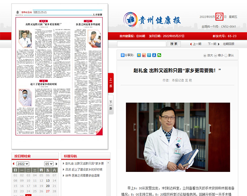Viewport: 247px width, 196px height.
Task: Switch to next page via 下一版 tab
Action: click(111, 105)
